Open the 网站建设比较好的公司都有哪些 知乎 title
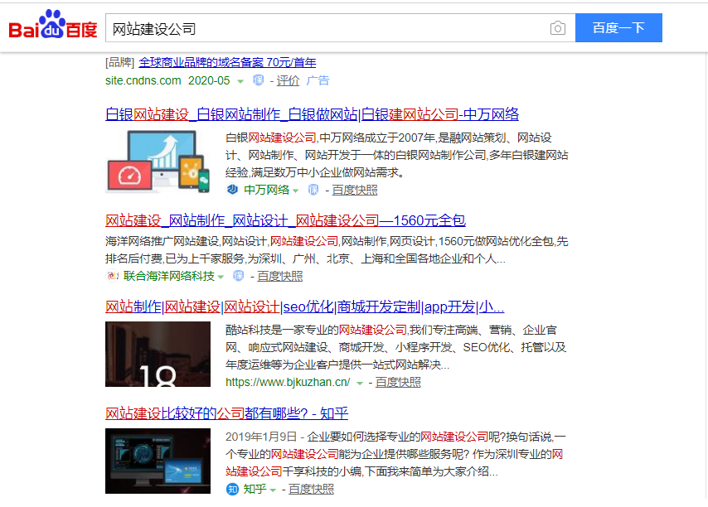 226,413
